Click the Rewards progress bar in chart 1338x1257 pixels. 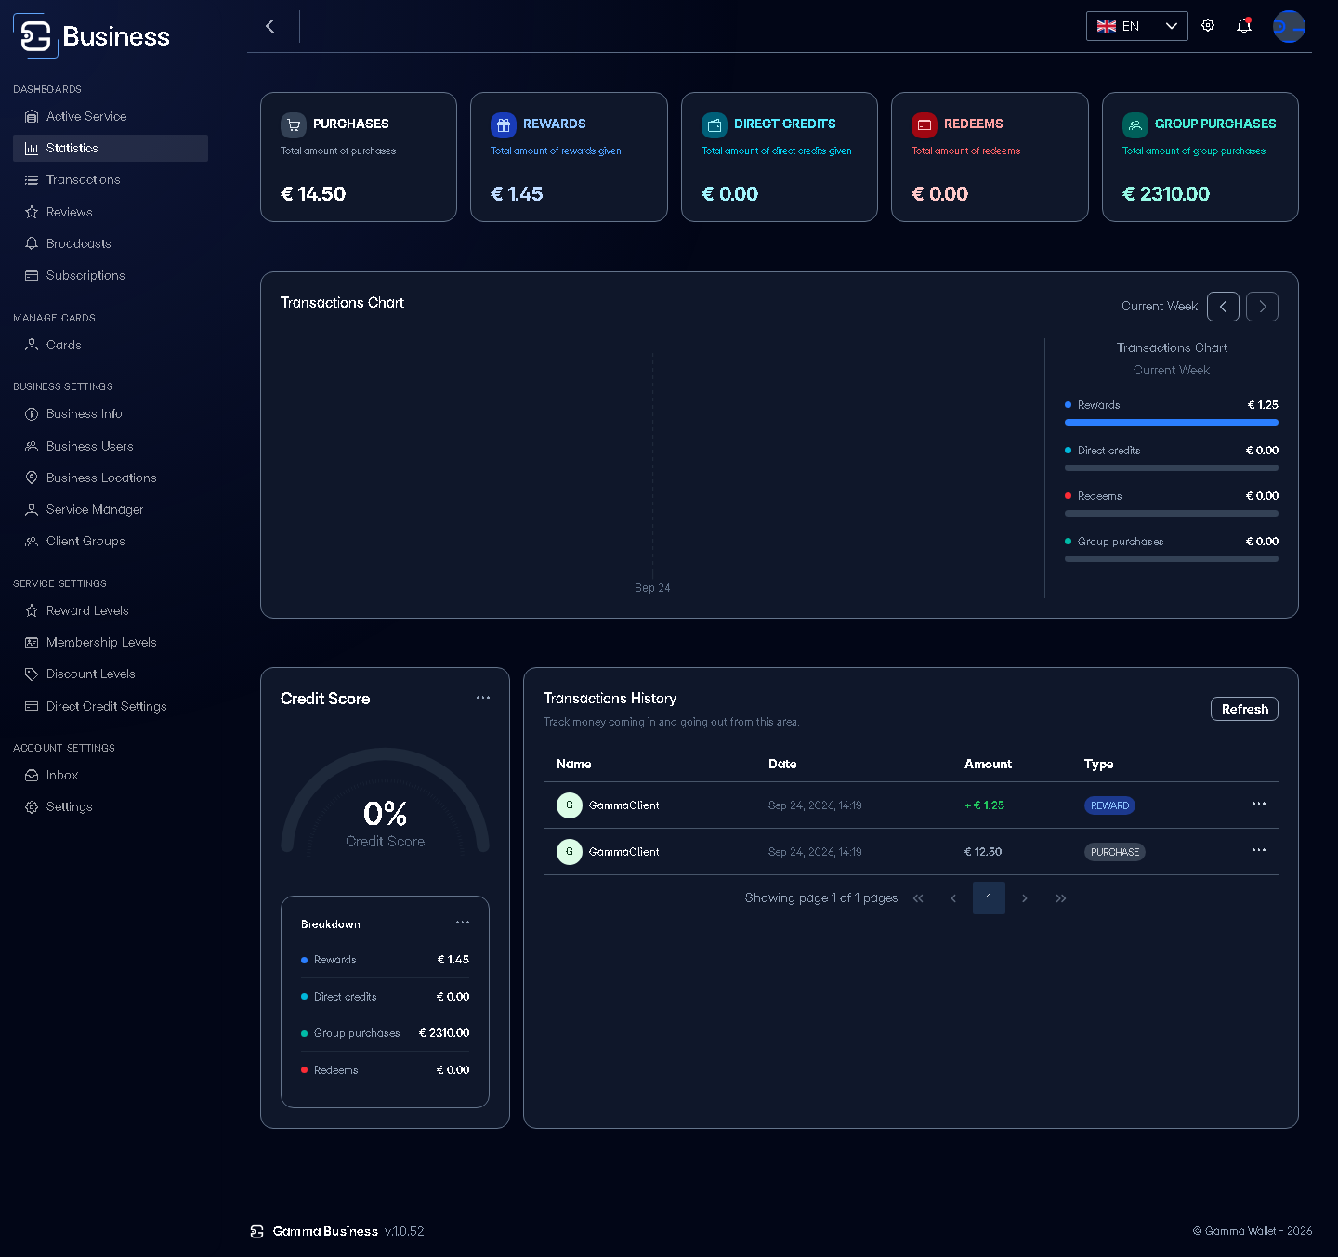[1172, 422]
